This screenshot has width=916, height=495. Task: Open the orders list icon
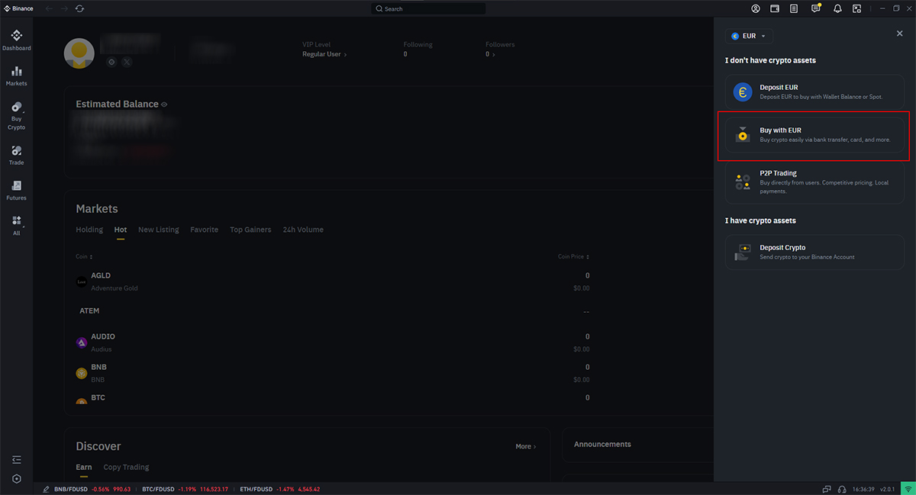coord(794,8)
